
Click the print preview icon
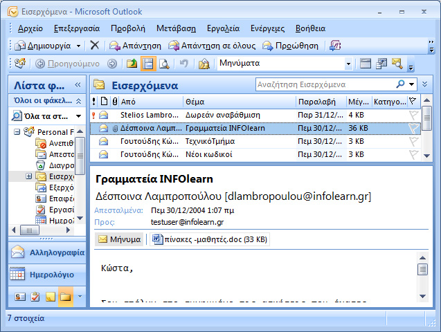tap(164, 64)
